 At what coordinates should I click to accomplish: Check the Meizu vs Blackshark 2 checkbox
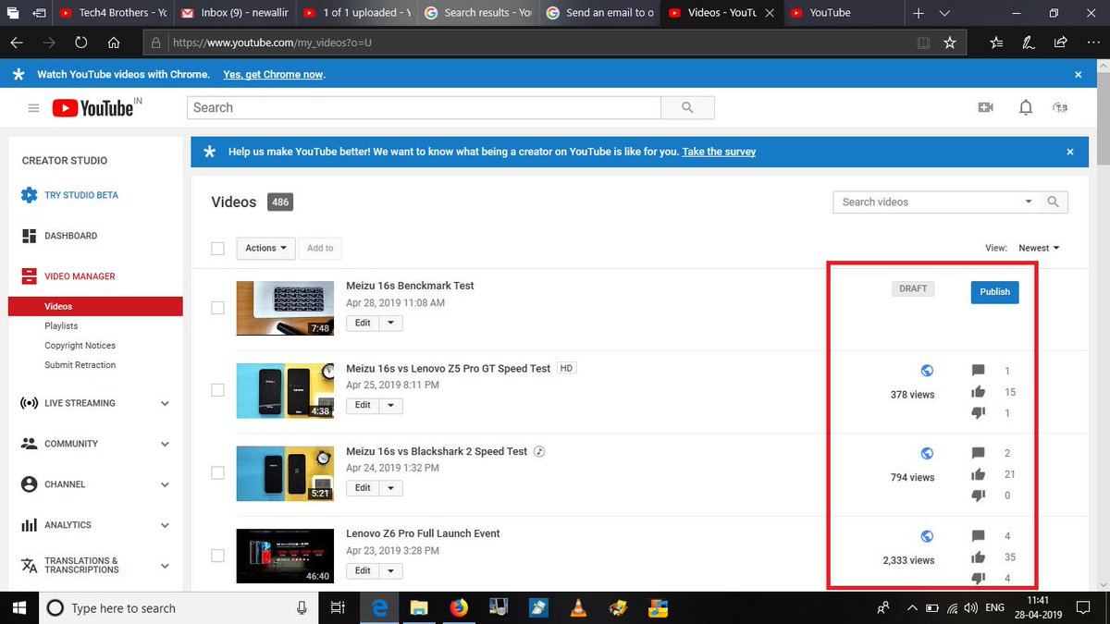point(217,472)
